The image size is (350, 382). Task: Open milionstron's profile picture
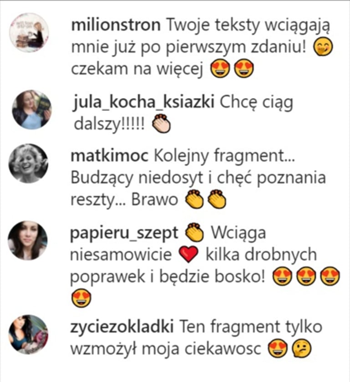[x=29, y=33]
